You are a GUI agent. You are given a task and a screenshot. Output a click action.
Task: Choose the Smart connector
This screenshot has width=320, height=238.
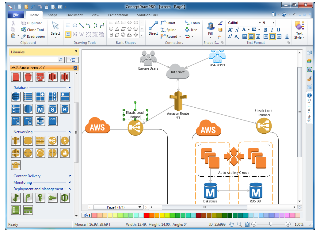pos(168,23)
